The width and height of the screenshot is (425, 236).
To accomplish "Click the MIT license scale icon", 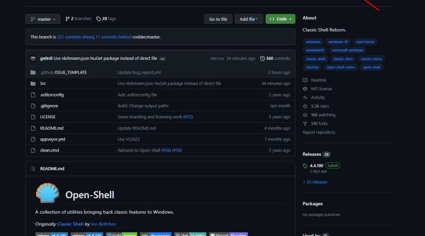I will 305,89.
